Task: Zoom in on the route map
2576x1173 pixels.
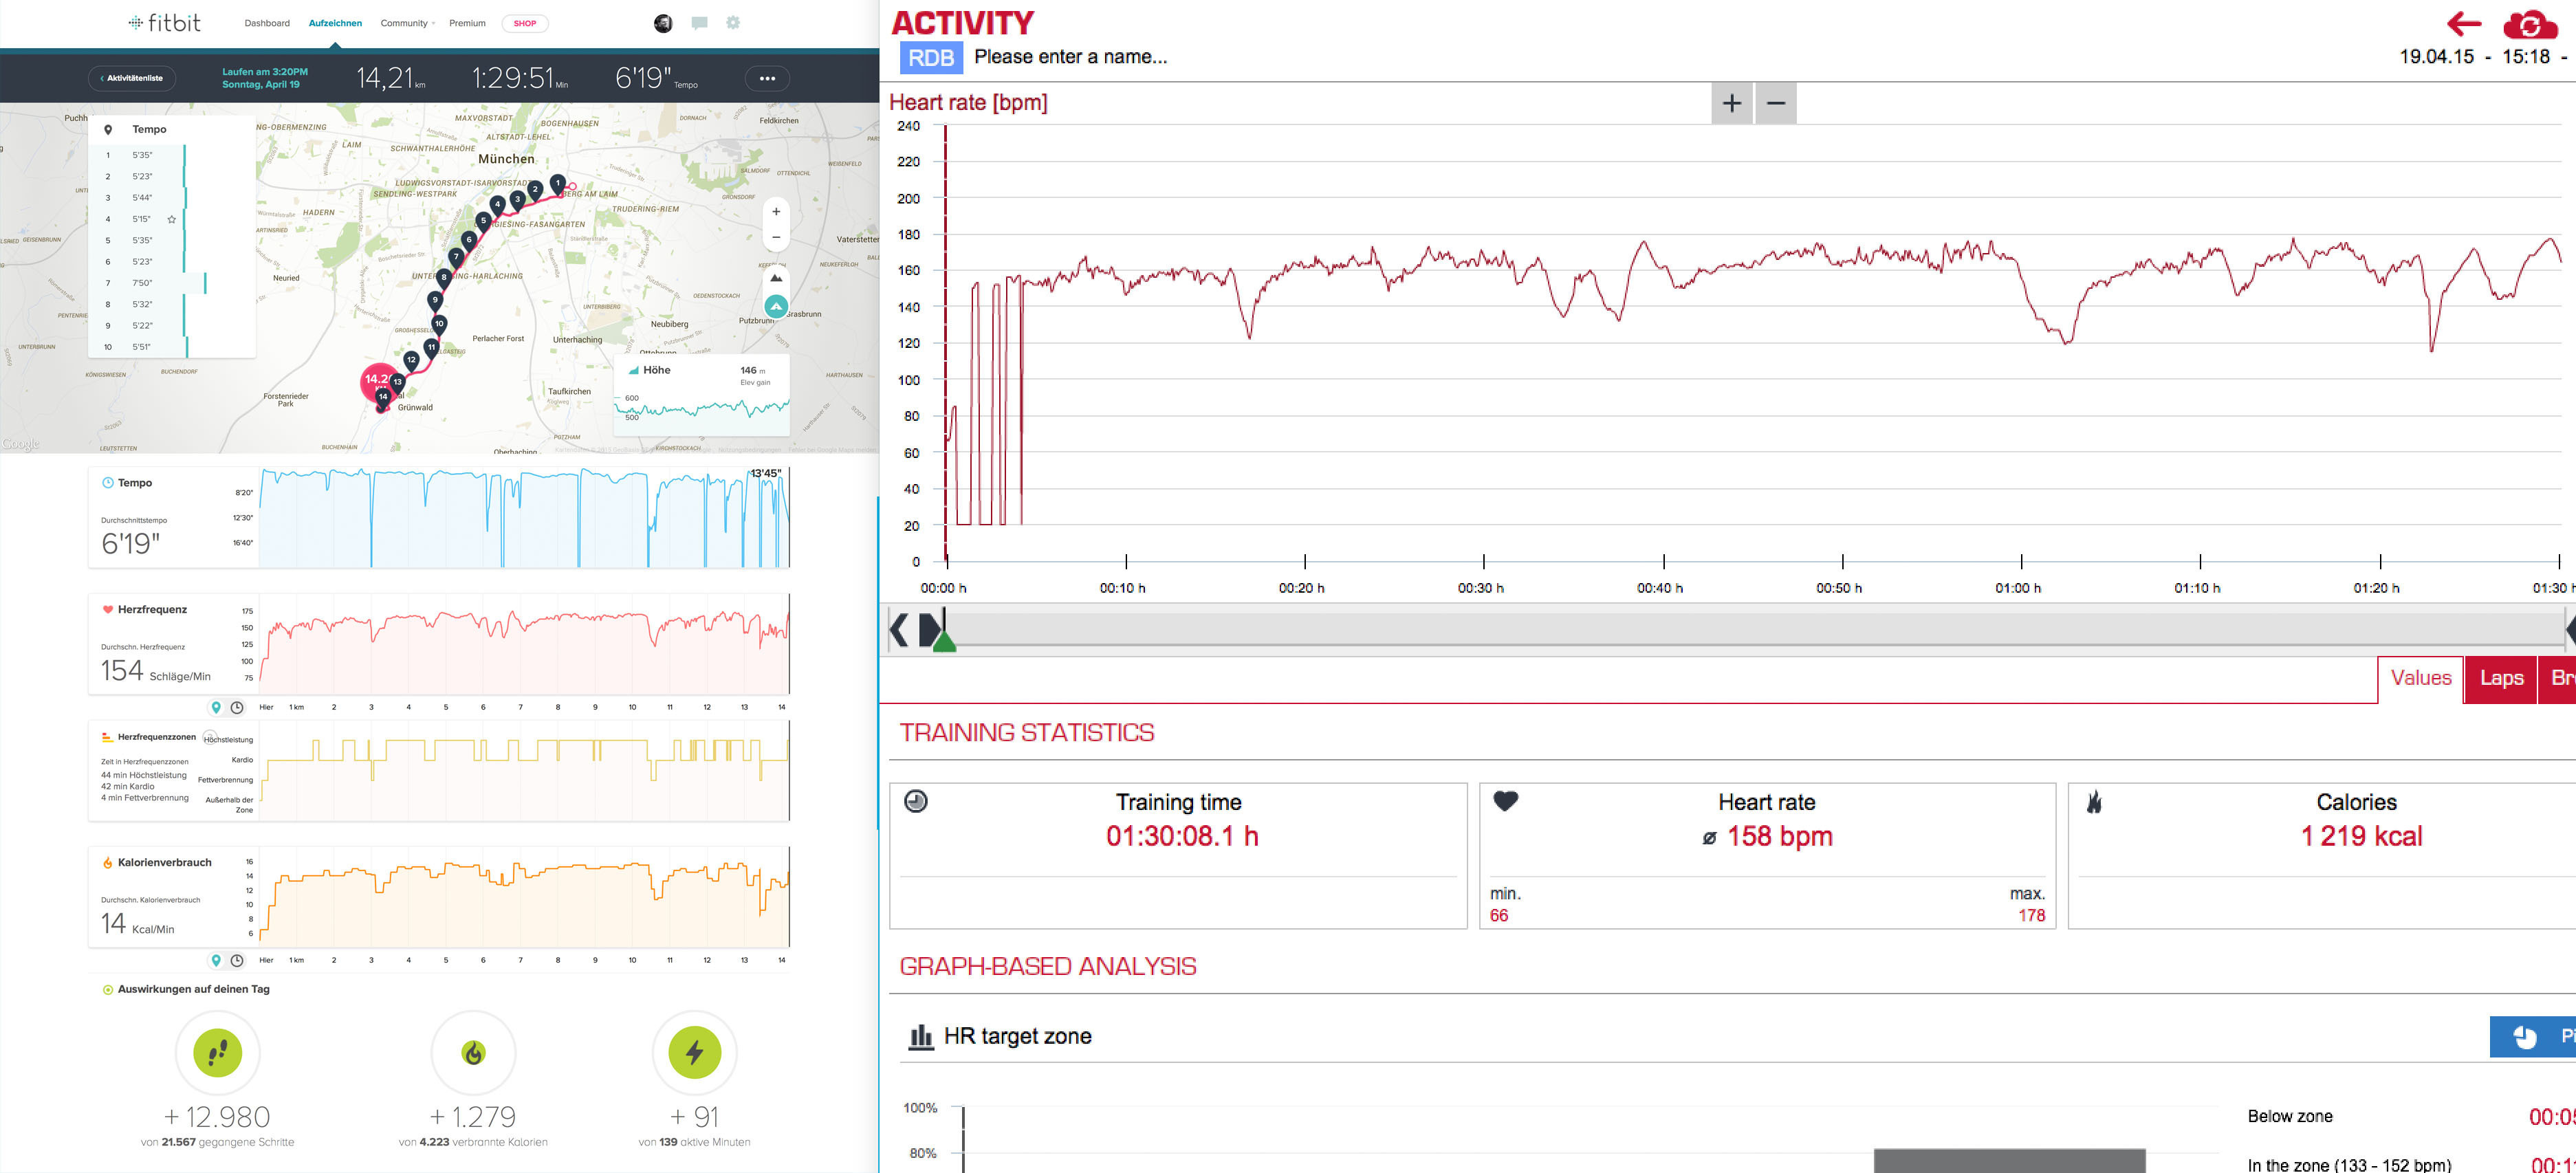Action: coord(776,211)
